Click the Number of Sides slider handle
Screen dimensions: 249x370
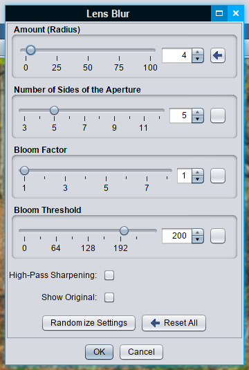pos(54,110)
